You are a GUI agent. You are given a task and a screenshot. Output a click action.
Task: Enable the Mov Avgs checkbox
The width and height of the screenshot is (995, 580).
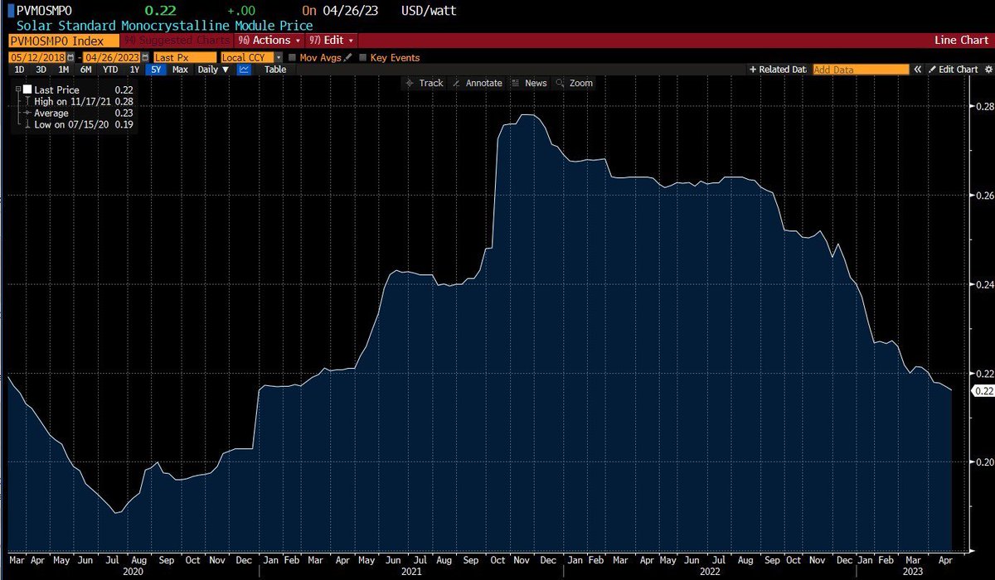point(292,58)
